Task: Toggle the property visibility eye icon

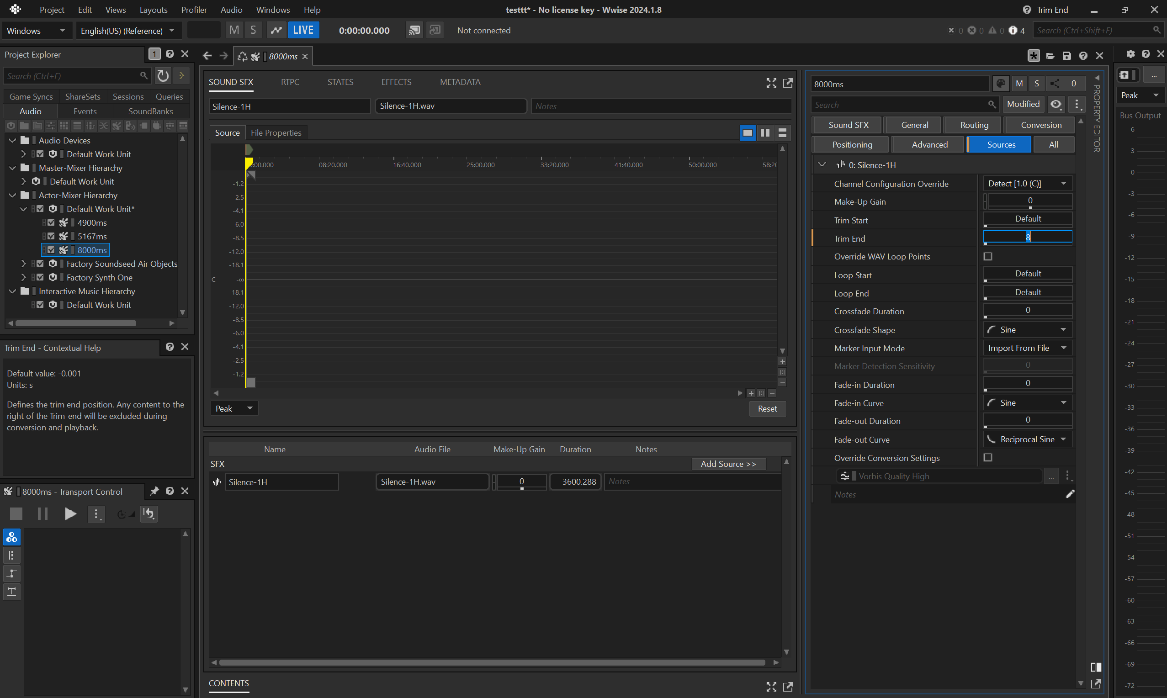Action: click(x=1056, y=105)
